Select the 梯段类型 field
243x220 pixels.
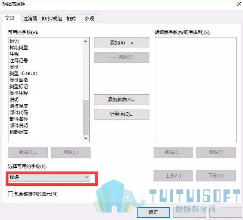(x=19, y=48)
